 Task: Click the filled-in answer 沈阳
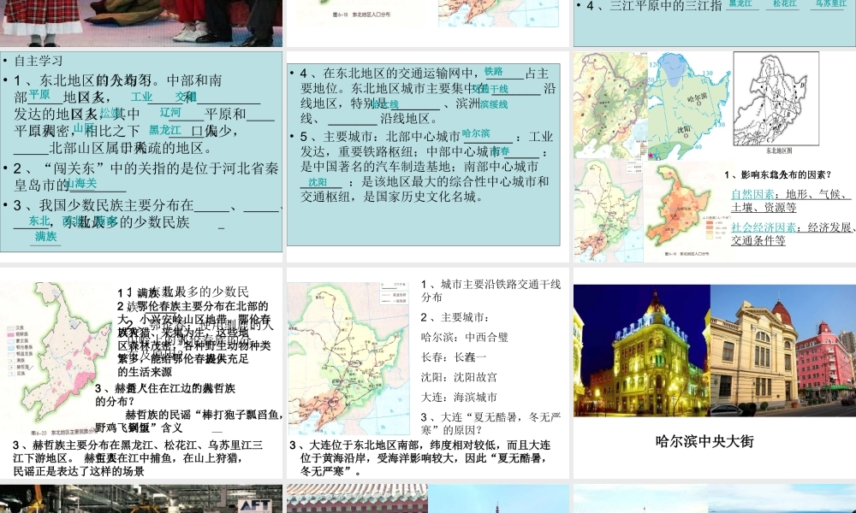[x=318, y=182]
